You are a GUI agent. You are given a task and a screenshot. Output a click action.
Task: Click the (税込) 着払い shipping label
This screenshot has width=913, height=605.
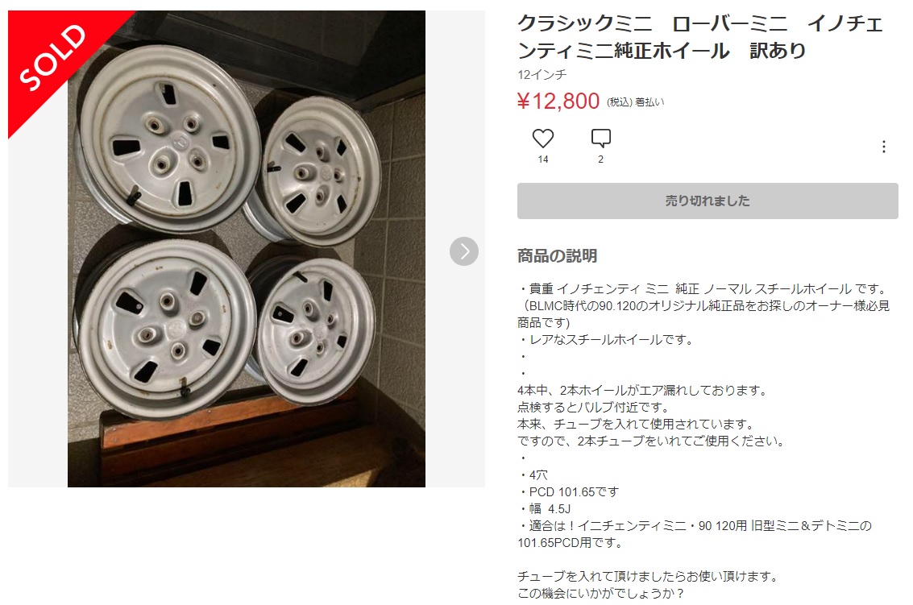pyautogui.click(x=635, y=102)
